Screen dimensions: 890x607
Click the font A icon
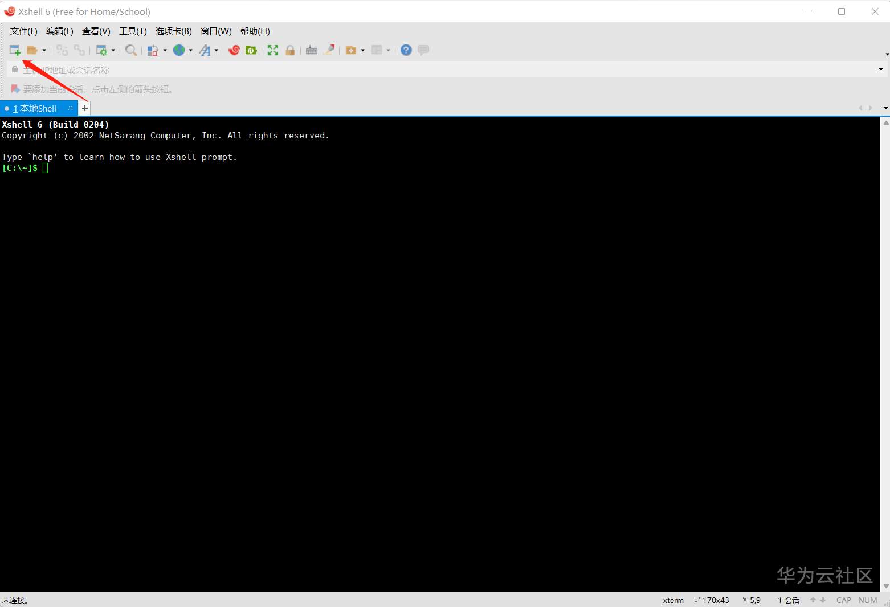(205, 50)
